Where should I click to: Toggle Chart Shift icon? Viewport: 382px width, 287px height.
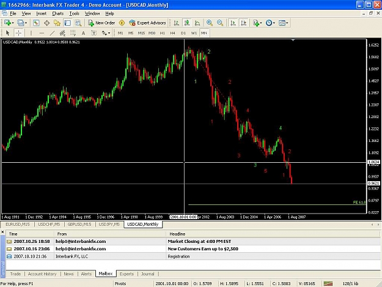tap(244, 23)
